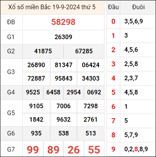Screen dimensions: 156x157
Task: Select G3 number 81347
Action: pyautogui.click(x=63, y=65)
